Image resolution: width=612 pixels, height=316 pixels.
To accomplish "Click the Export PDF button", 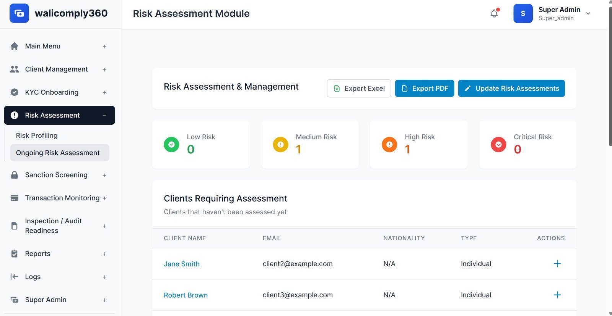I will [x=424, y=89].
